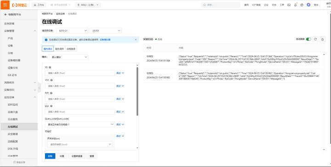Click the Cloud Shell terminal icon in header
This screenshot has width=331, height=167.
click(289, 5)
